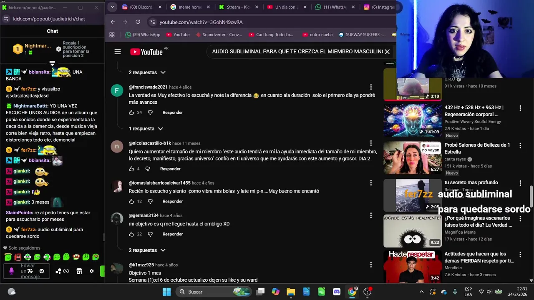Show hidden system tray icons chevron
The width and height of the screenshot is (534, 300).
(421, 292)
